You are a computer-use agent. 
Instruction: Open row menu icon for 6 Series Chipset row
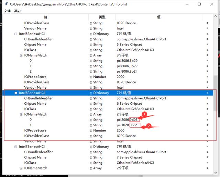pos(207,103)
